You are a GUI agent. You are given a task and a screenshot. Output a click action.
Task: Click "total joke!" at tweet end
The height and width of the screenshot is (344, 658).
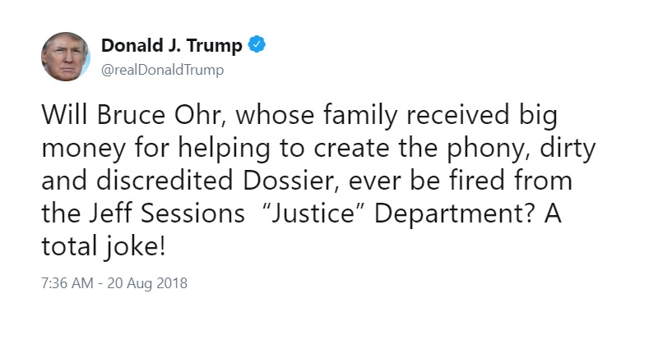coord(104,247)
